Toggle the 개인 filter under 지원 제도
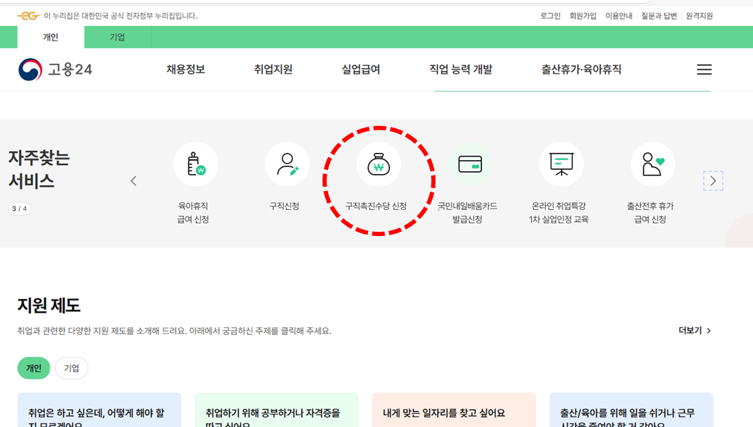Viewport: 753px width, 427px height. [34, 368]
